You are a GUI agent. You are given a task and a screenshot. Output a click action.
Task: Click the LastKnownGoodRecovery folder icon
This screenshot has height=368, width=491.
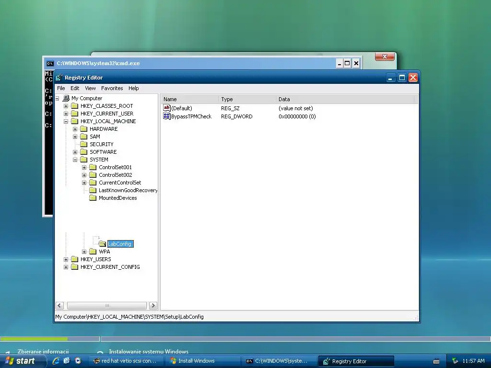pyautogui.click(x=93, y=190)
